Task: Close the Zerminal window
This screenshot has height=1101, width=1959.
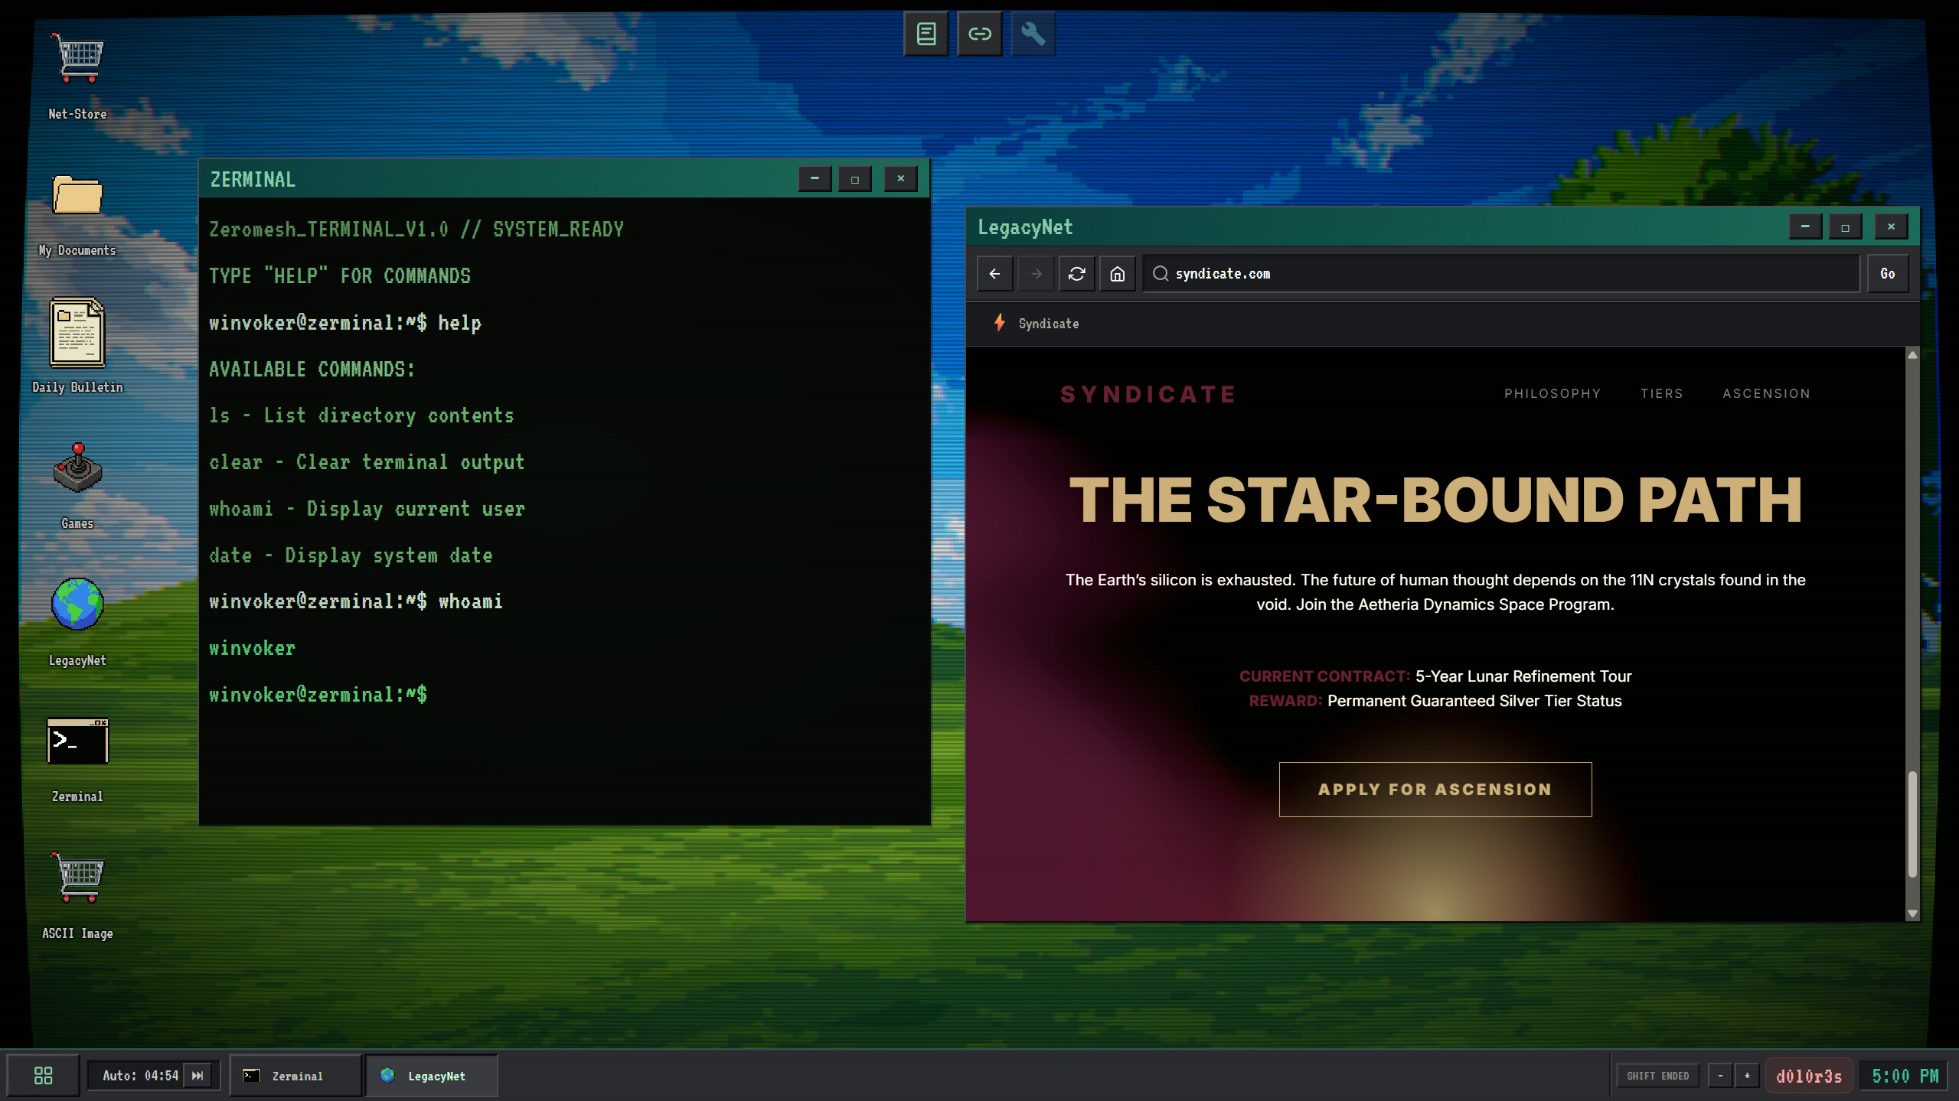Action: 900,179
